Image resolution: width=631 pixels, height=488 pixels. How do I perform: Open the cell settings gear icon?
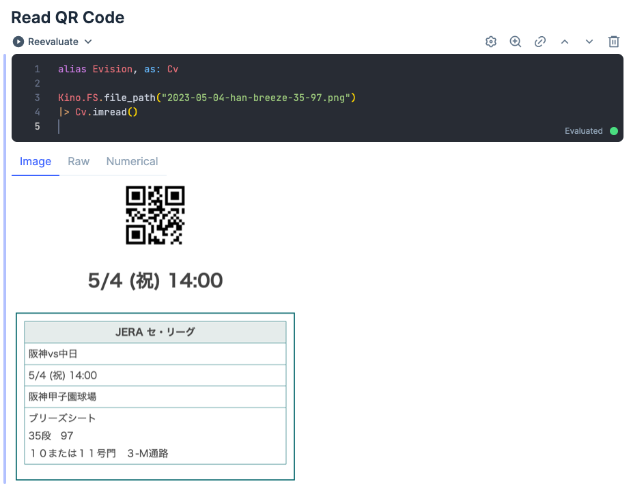tap(490, 42)
